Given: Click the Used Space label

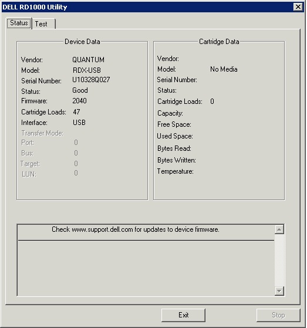Looking at the screenshot, I should [175, 136].
